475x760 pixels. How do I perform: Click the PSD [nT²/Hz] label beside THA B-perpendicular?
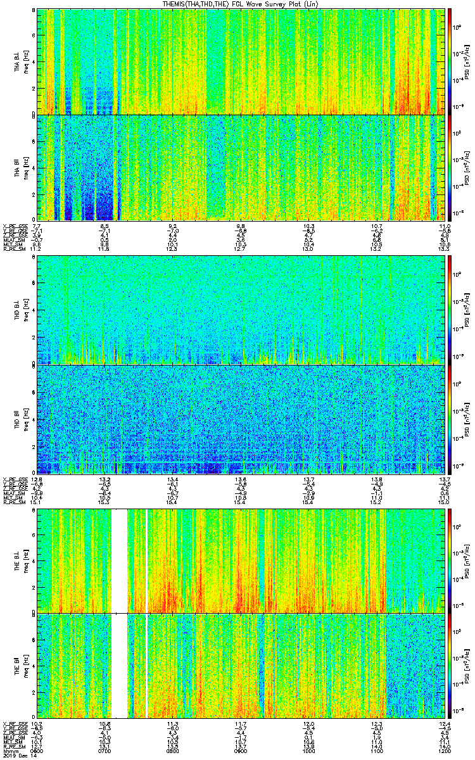point(466,61)
